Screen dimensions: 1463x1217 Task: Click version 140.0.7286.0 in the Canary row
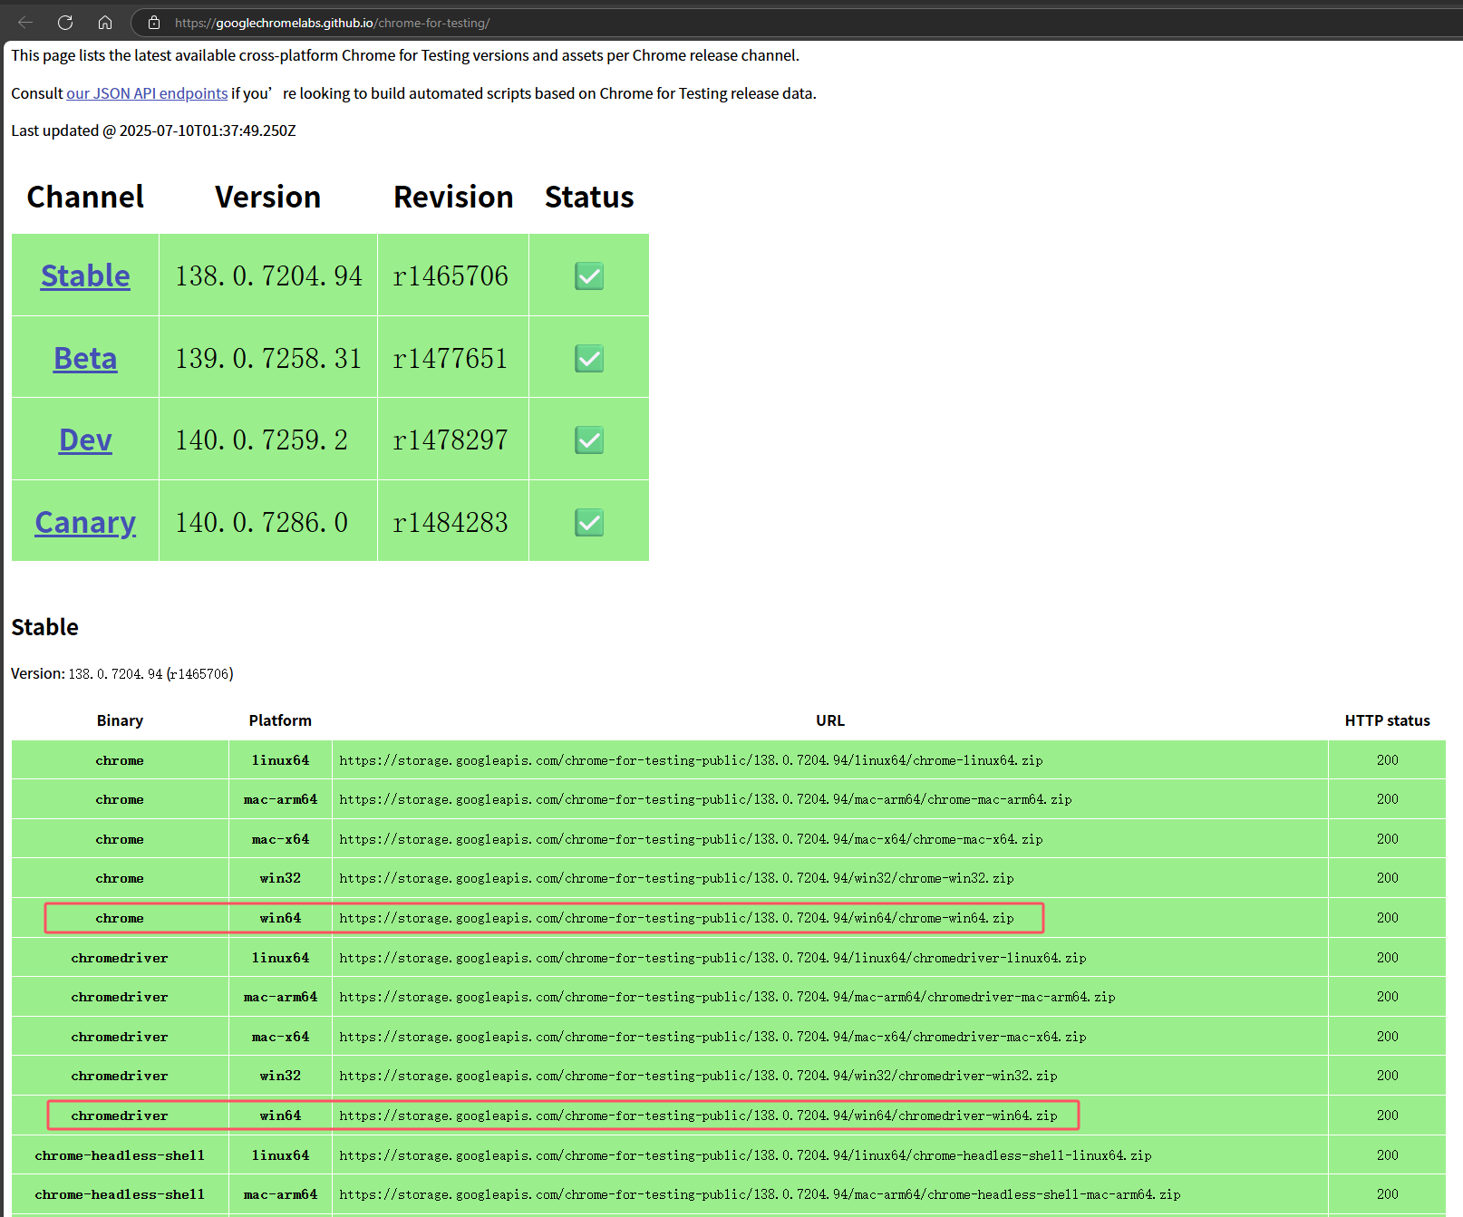[x=261, y=522]
